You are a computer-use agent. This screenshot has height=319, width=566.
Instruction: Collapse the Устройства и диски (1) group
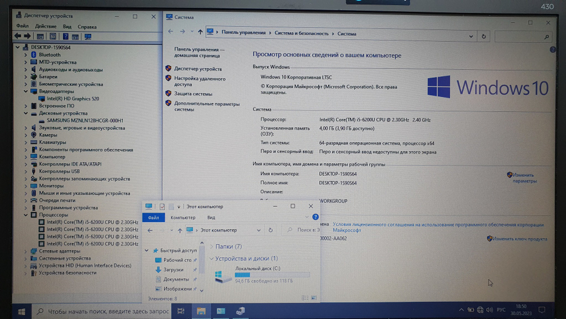click(212, 258)
